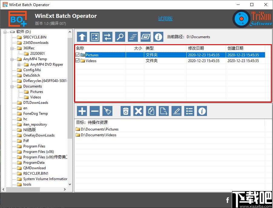Click the tree horizontal scrollbar right arrow

[65, 190]
